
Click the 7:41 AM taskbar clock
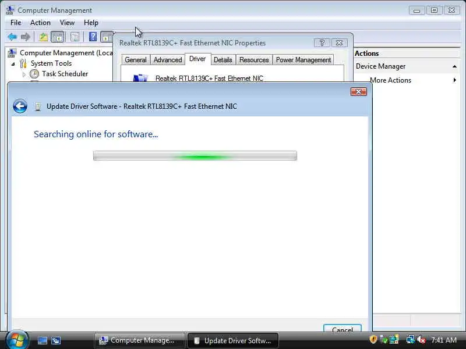click(x=444, y=340)
